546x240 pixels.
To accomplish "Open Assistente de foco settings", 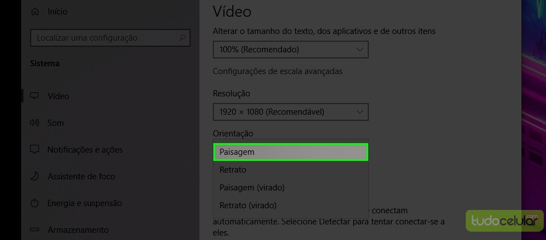I will tap(81, 176).
